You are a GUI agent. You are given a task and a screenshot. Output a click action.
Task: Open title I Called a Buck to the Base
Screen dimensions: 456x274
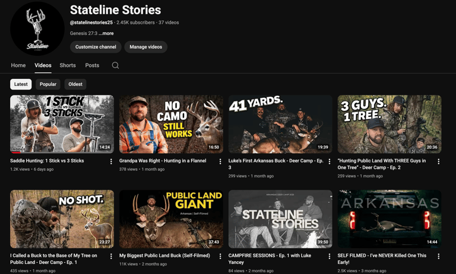(x=53, y=259)
